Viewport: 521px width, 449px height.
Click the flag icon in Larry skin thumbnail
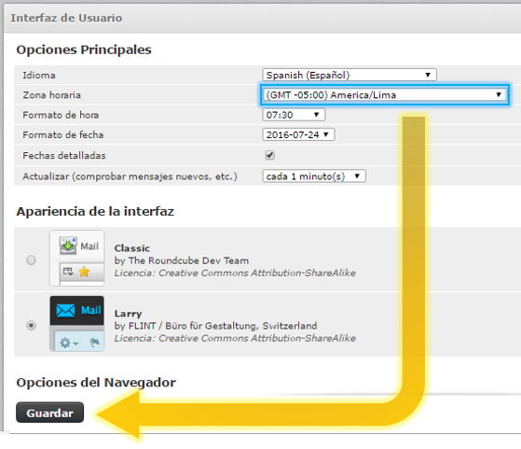click(x=94, y=343)
